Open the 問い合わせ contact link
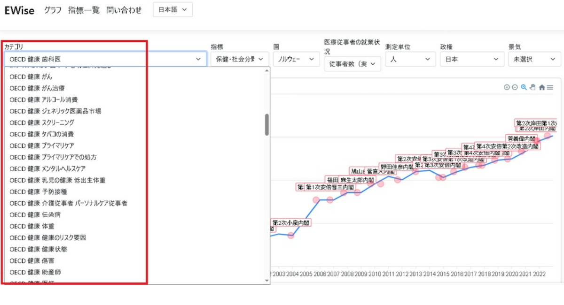 coord(124,10)
